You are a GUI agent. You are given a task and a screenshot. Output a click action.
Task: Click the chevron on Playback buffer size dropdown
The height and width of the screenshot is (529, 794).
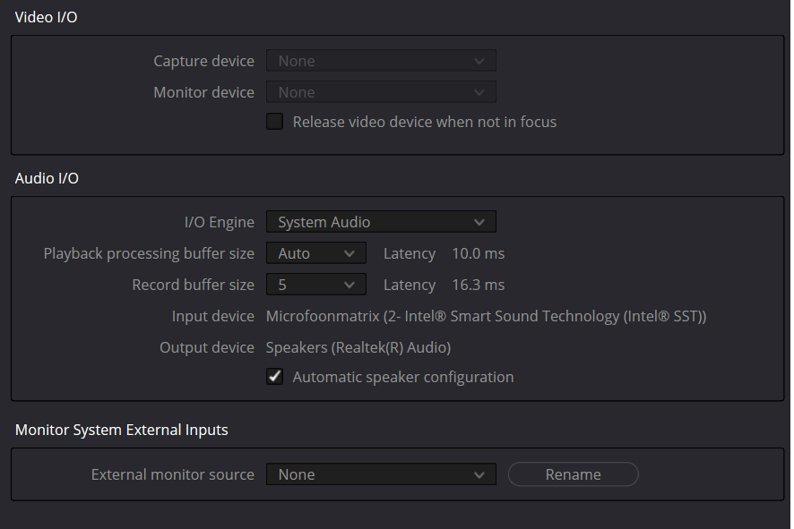[349, 253]
